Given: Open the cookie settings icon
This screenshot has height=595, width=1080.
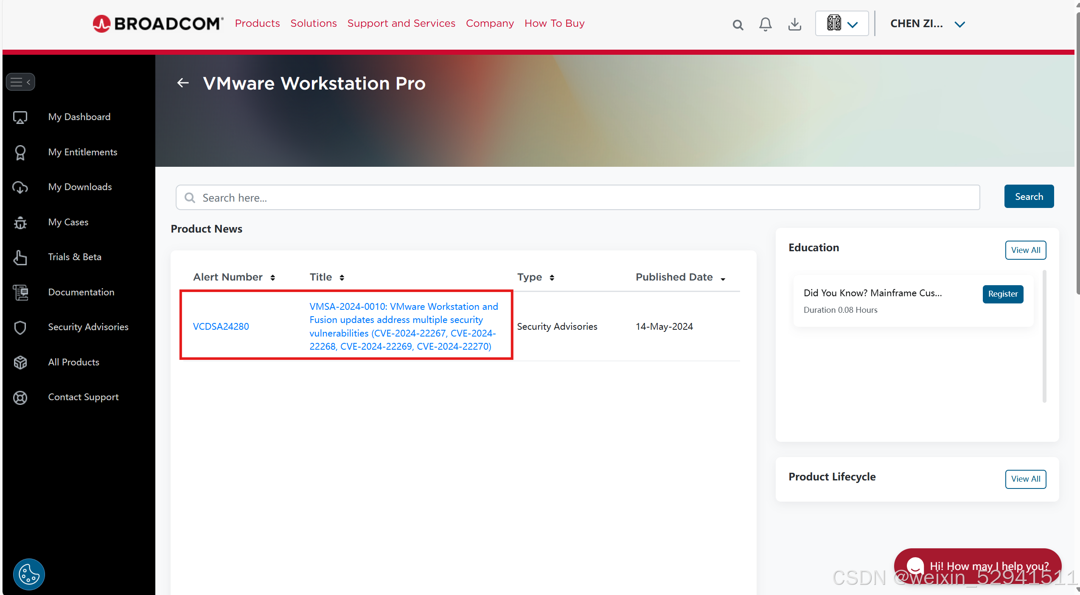Looking at the screenshot, I should (x=29, y=574).
